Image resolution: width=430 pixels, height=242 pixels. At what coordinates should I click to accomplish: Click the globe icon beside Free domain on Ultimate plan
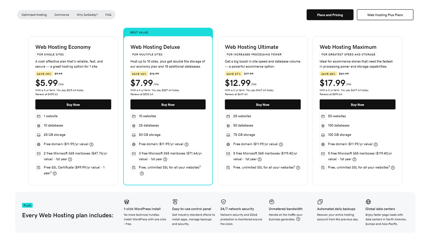click(x=228, y=144)
